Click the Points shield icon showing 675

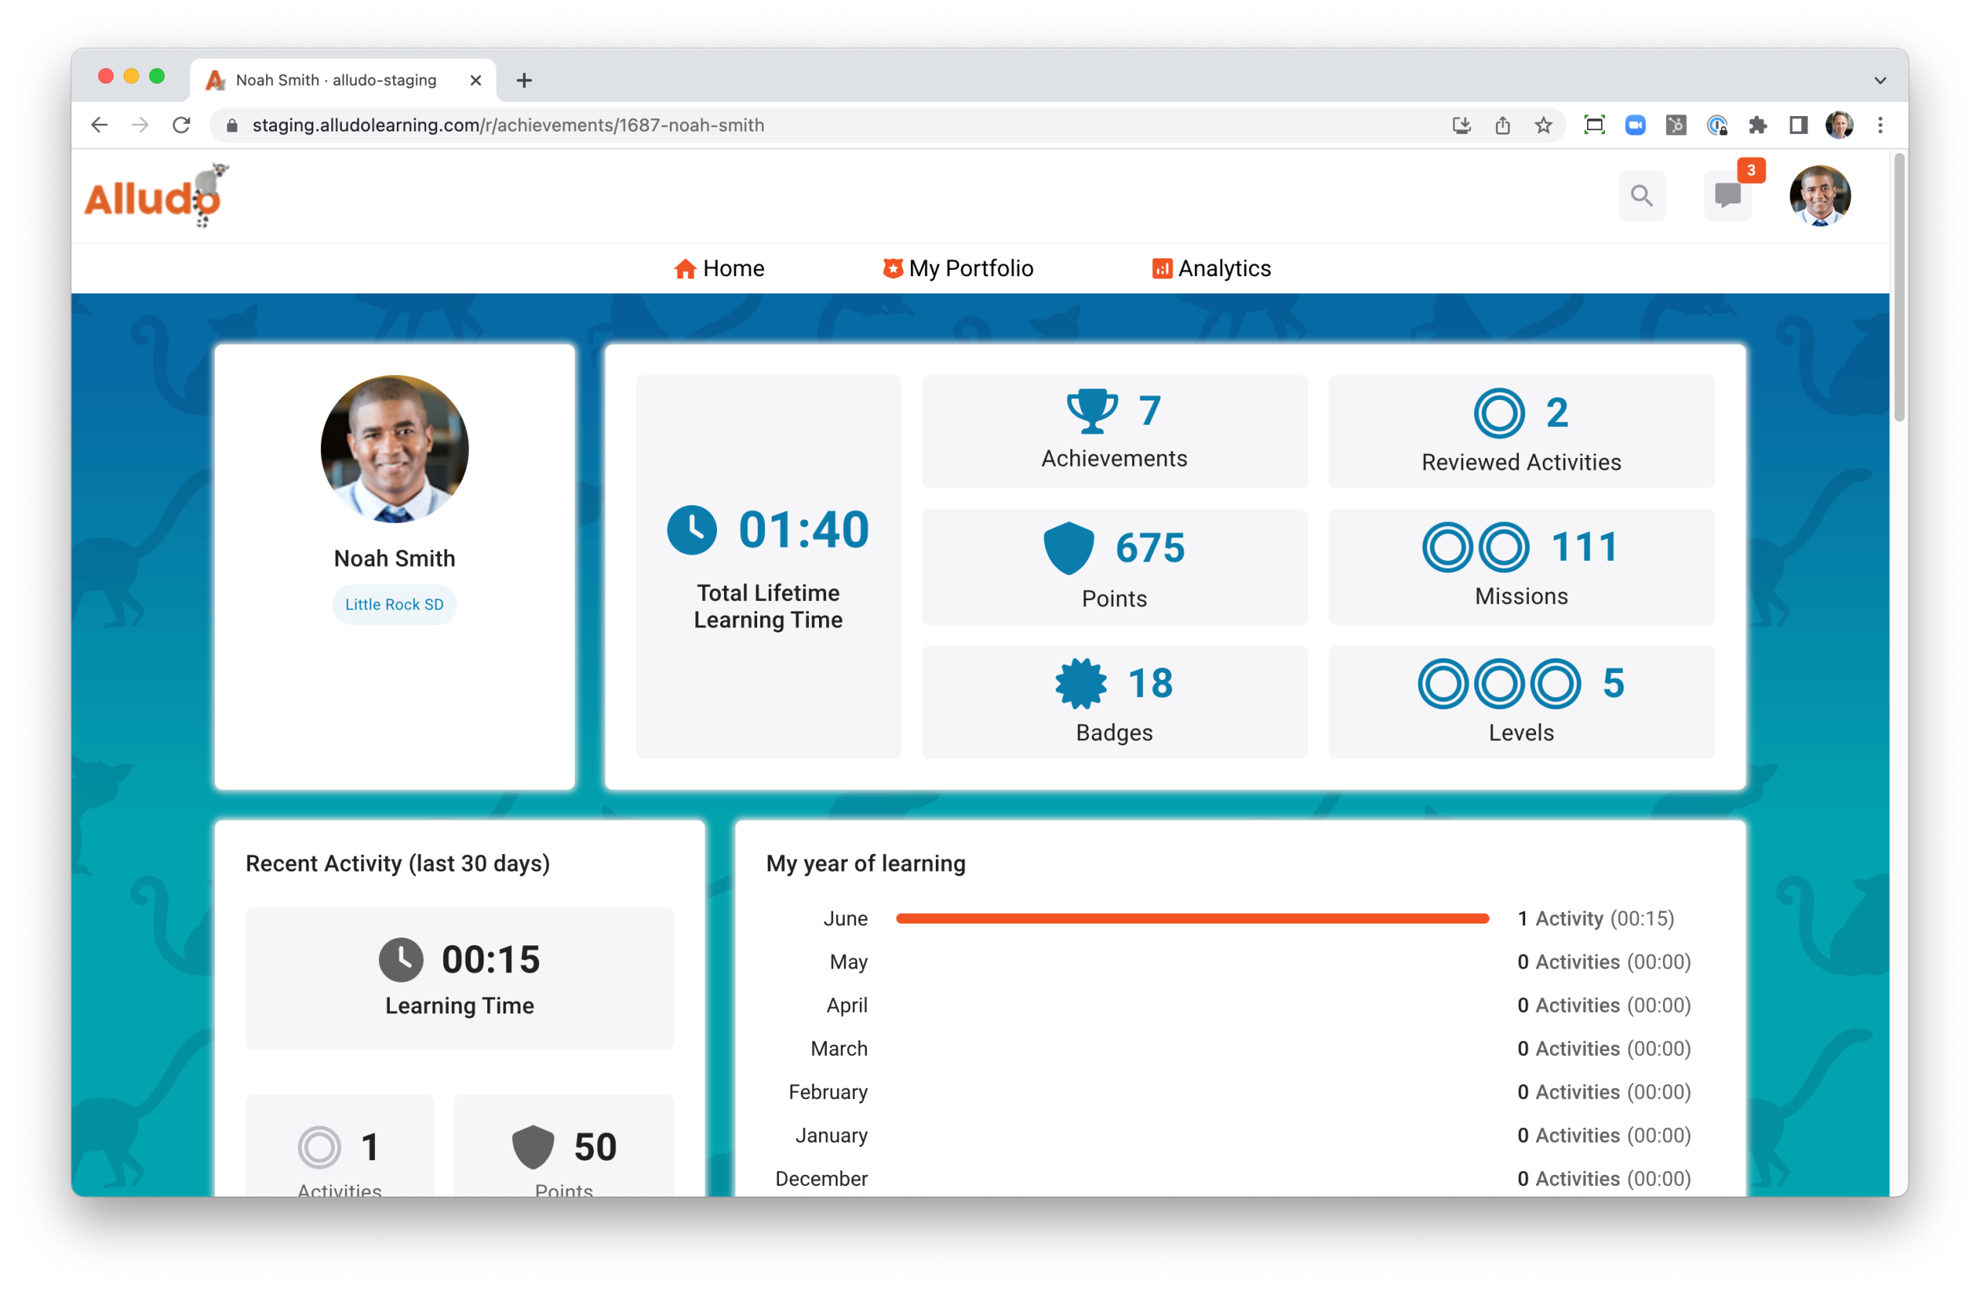coord(1069,548)
